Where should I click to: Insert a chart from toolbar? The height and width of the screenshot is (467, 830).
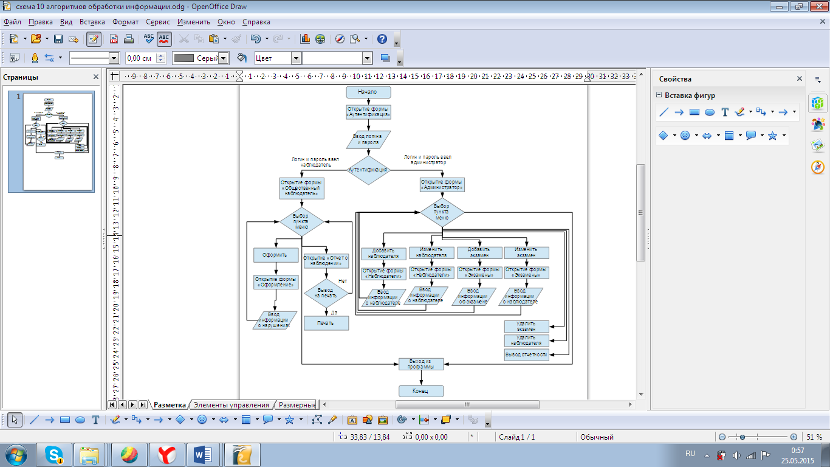(x=305, y=39)
